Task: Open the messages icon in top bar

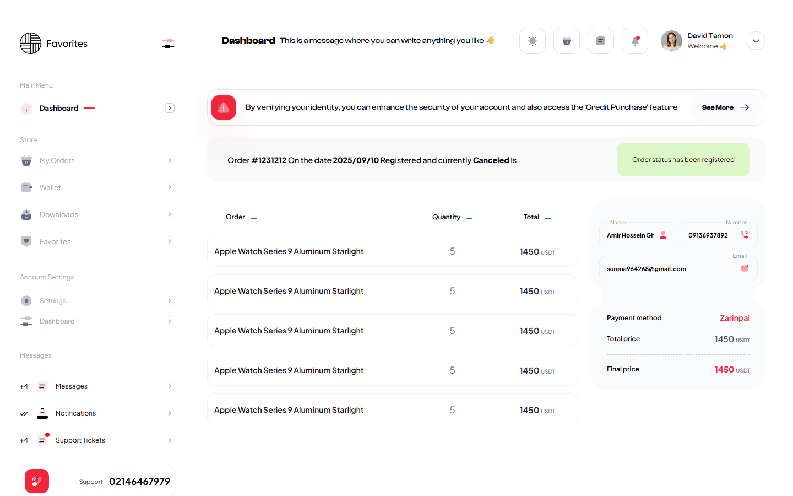Action: [600, 41]
